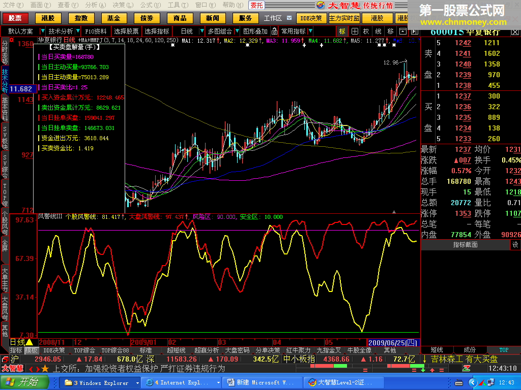This screenshot has height=390, width=521.
Task: Click the 选择股票 toolbar button
Action: click(x=126, y=31)
